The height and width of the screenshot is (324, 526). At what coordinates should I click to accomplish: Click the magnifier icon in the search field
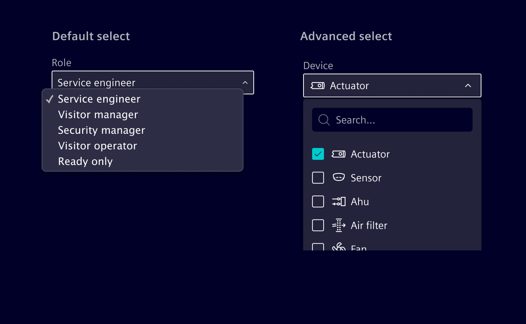coord(324,120)
